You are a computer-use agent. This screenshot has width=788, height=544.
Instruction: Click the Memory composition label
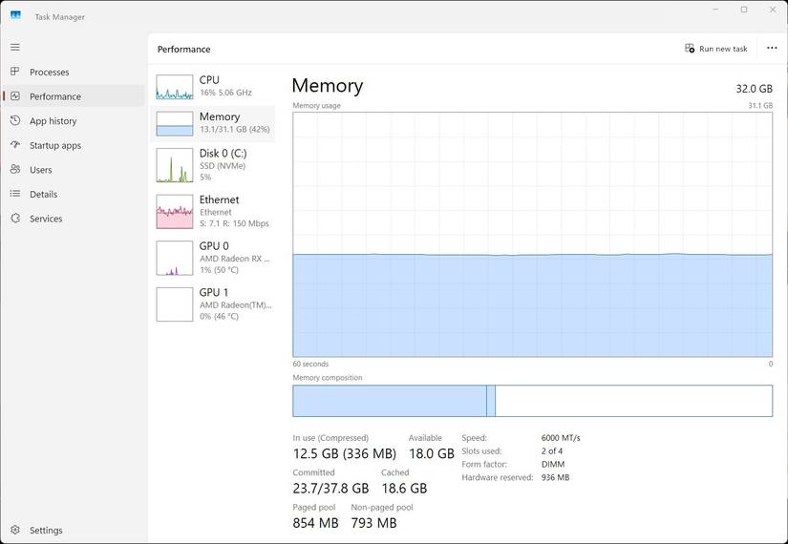pos(328,377)
